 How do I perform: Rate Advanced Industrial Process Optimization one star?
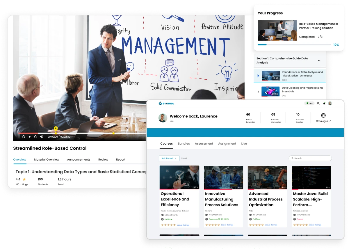pyautogui.click(x=250, y=225)
